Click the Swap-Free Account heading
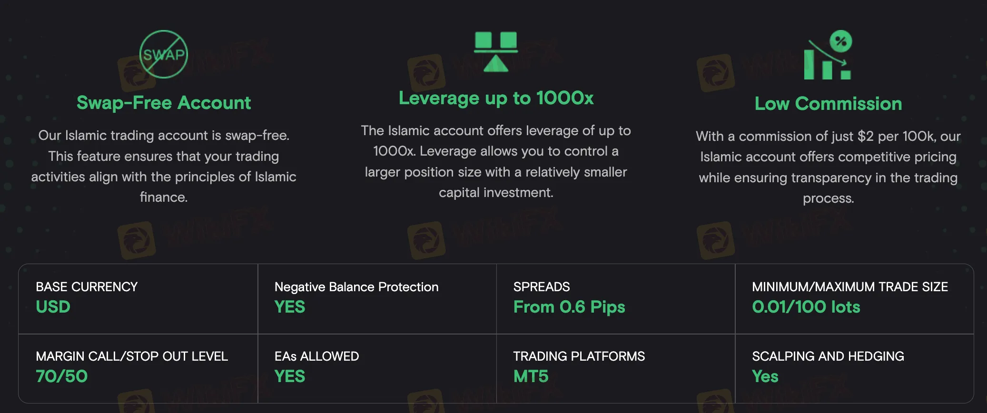The height and width of the screenshot is (413, 987). [x=163, y=103]
